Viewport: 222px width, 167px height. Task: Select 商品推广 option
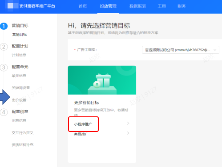coord(81,134)
